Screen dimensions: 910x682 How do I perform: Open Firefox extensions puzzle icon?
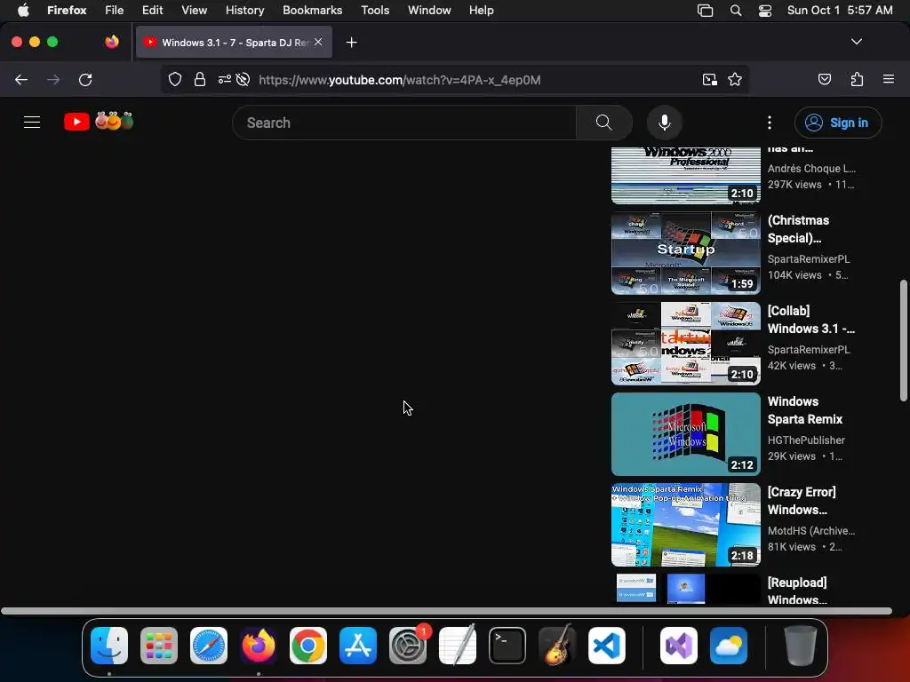point(857,79)
